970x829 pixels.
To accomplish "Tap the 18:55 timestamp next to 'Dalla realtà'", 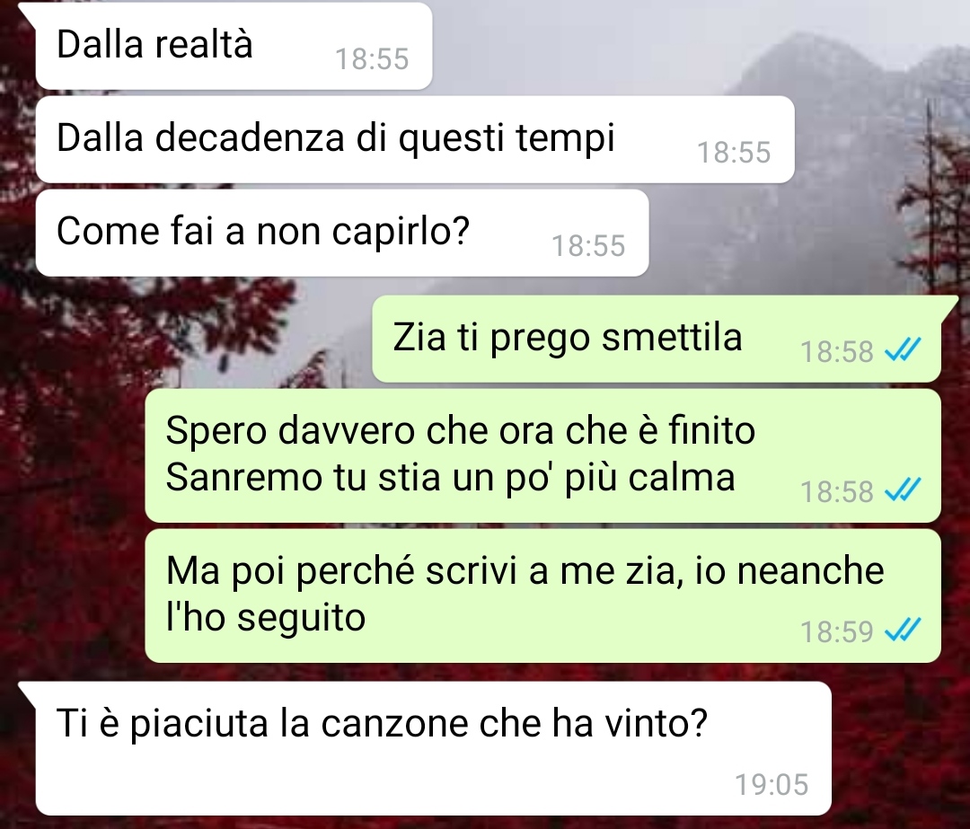I will point(372,59).
